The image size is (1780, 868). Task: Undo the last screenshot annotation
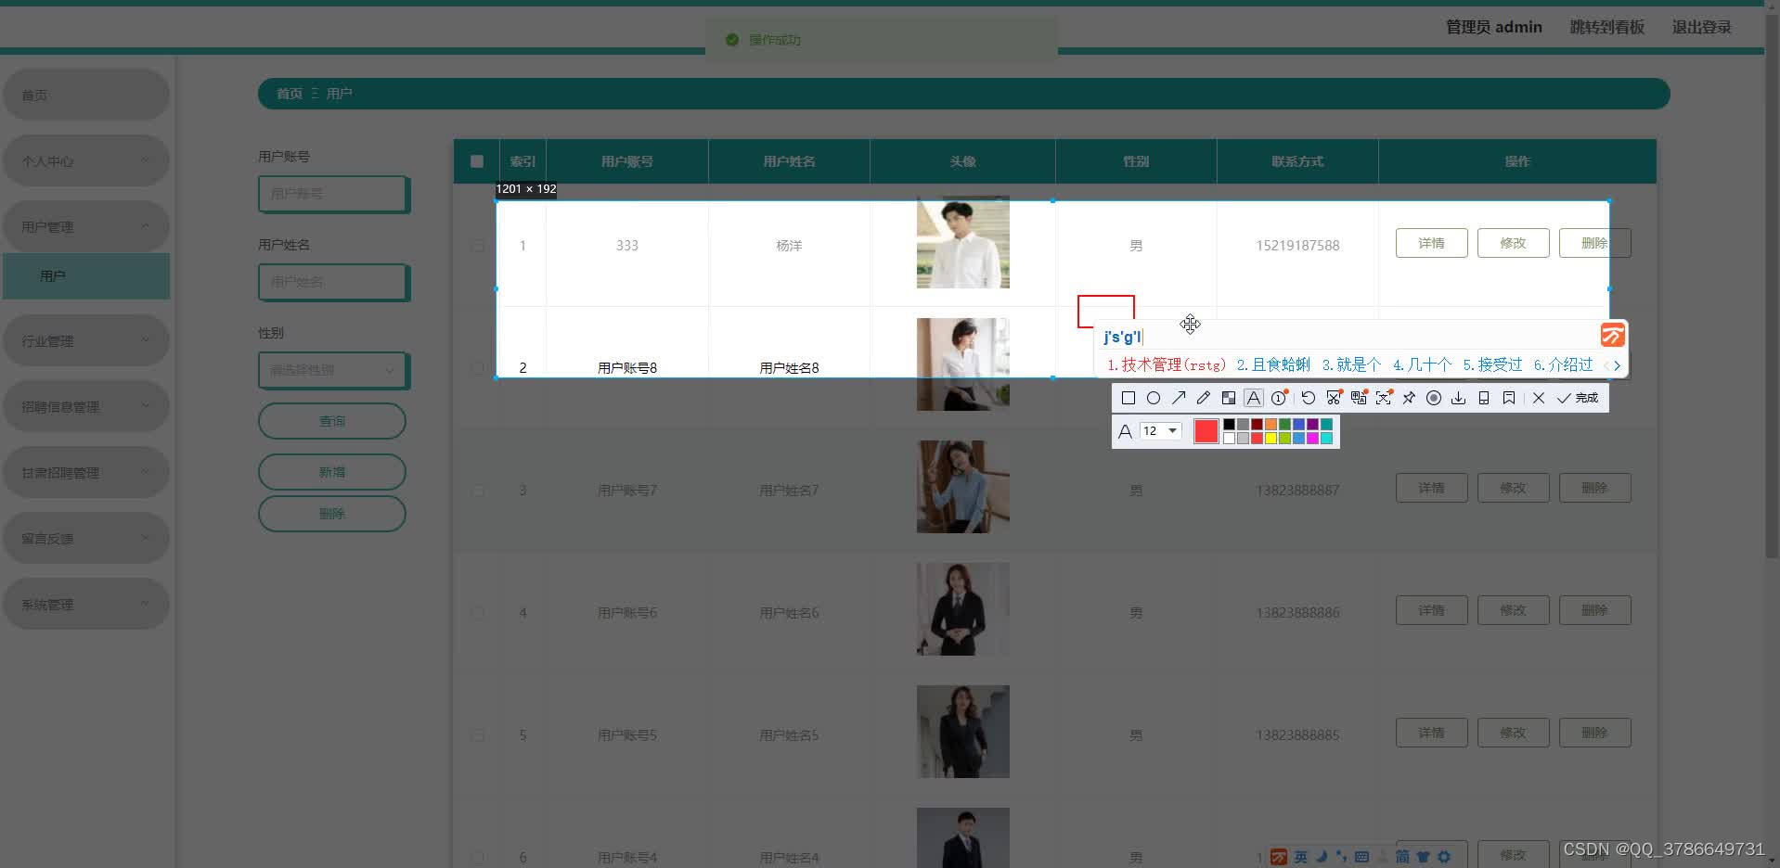click(1309, 398)
